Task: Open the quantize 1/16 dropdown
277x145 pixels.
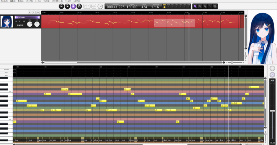Action: point(155,7)
